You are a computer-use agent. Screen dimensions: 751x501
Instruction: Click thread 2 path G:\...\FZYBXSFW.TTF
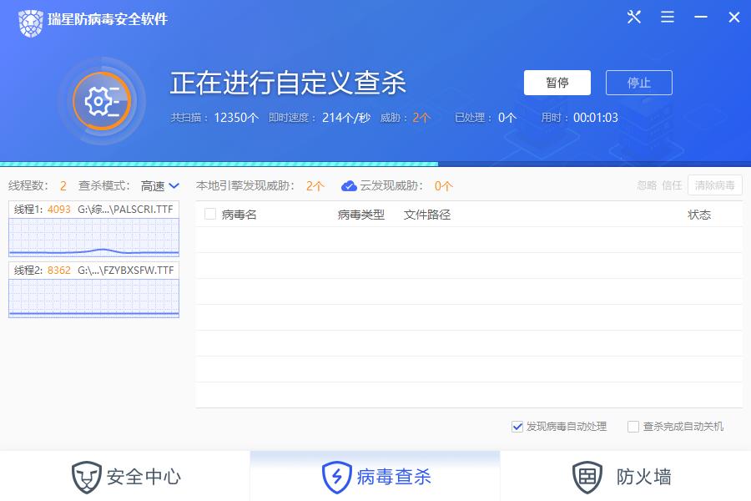click(x=125, y=270)
